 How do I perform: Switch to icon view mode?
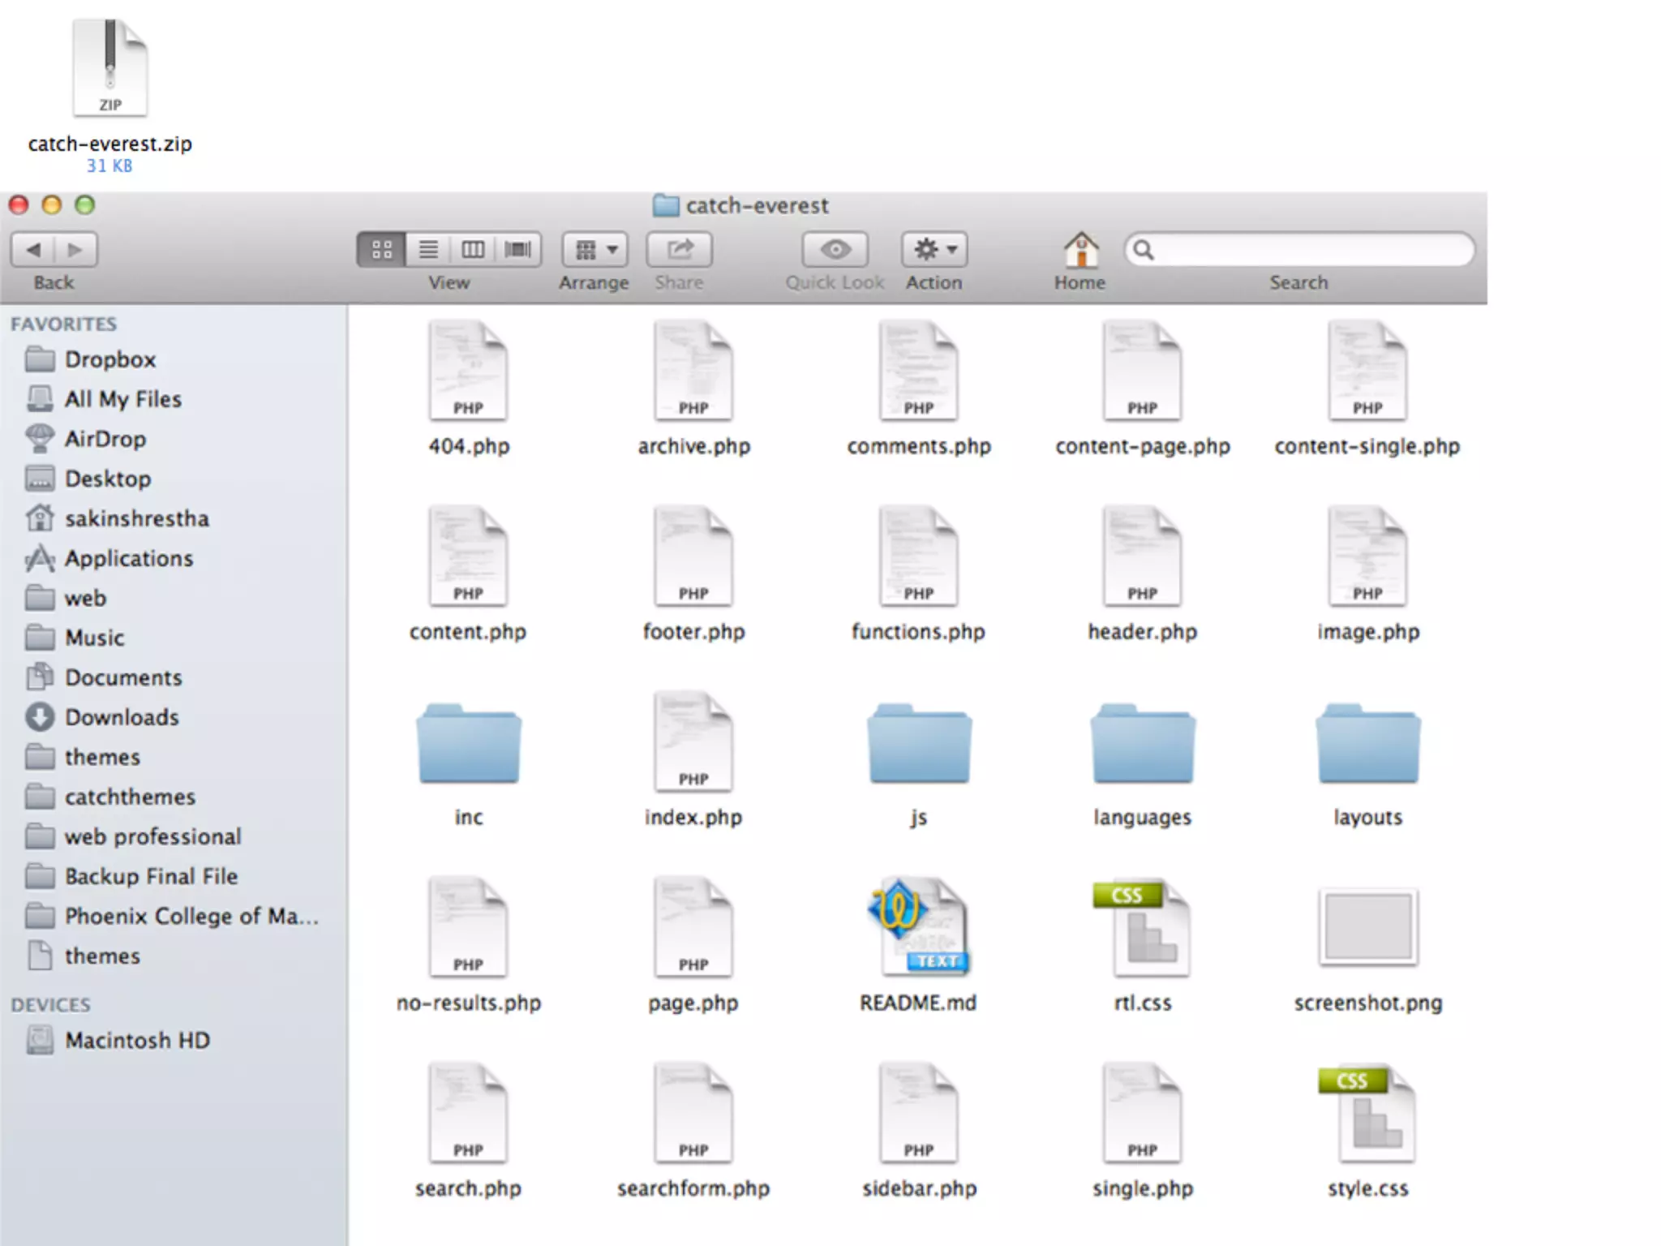[x=381, y=249]
